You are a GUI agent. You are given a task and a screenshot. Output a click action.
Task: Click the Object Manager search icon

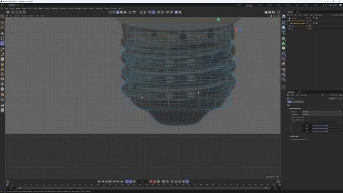tap(333, 15)
